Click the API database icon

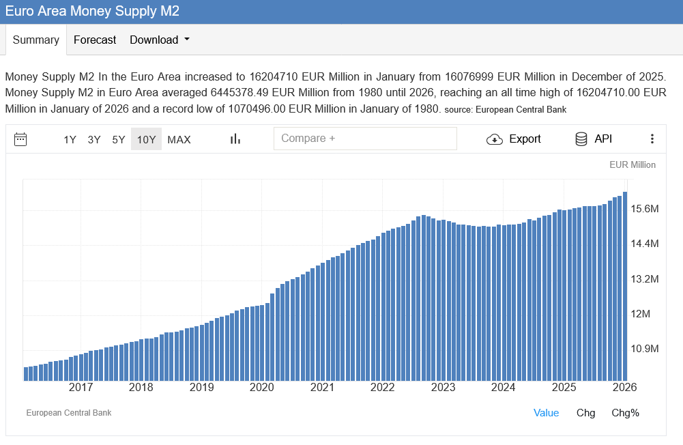click(581, 139)
